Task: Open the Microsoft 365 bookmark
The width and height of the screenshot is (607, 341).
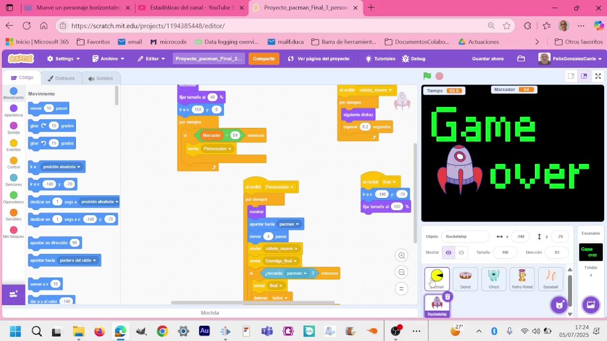Action: pyautogui.click(x=37, y=42)
